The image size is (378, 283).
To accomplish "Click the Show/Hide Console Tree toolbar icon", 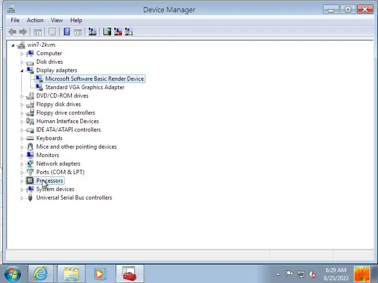I will (x=38, y=32).
